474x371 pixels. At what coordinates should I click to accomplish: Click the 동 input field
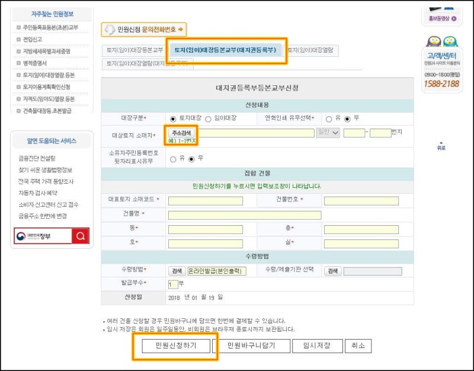pos(206,229)
